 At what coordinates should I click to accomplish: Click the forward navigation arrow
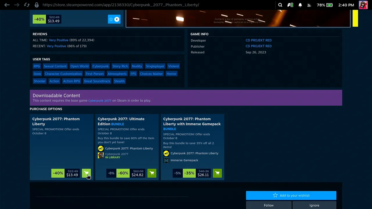(x=17, y=5)
